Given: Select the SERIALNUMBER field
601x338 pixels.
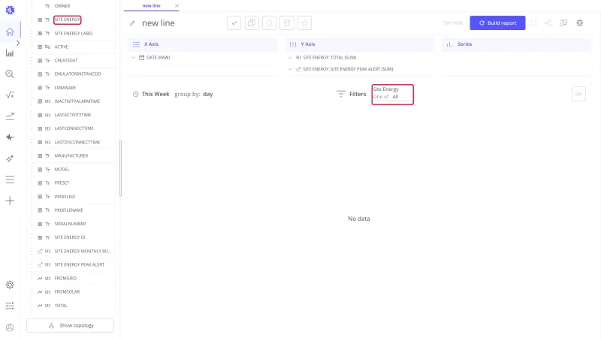Looking at the screenshot, I should (x=70, y=224).
